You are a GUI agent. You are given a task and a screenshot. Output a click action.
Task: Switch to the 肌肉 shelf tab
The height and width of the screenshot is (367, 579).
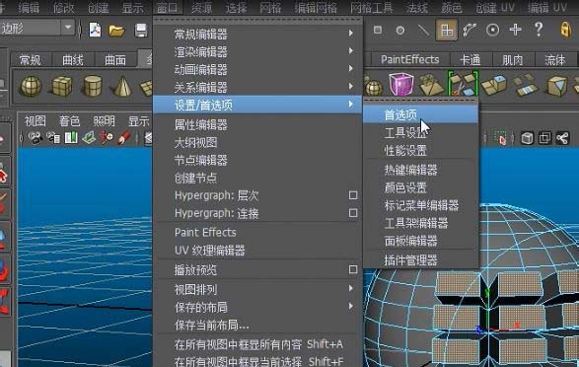click(x=513, y=60)
